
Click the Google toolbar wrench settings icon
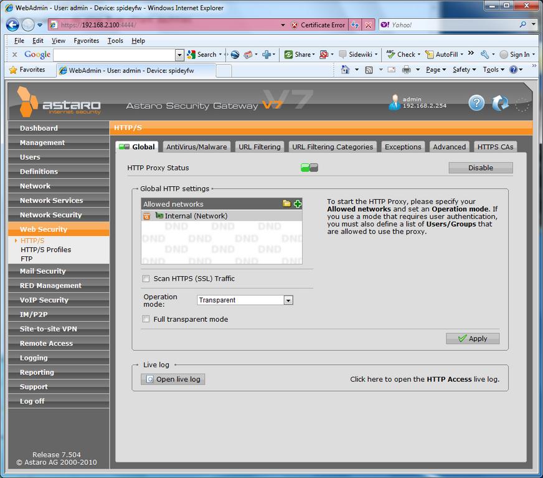(484, 54)
